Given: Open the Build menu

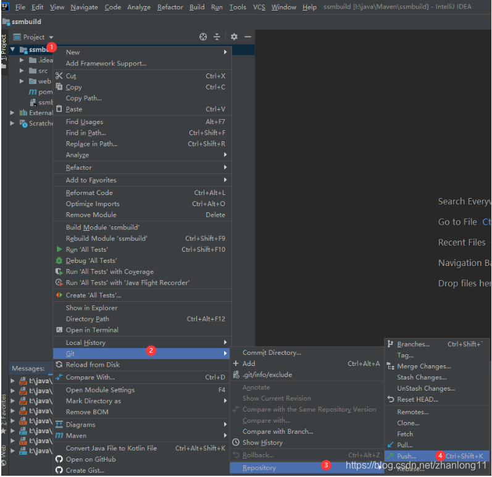Looking at the screenshot, I should (x=197, y=7).
